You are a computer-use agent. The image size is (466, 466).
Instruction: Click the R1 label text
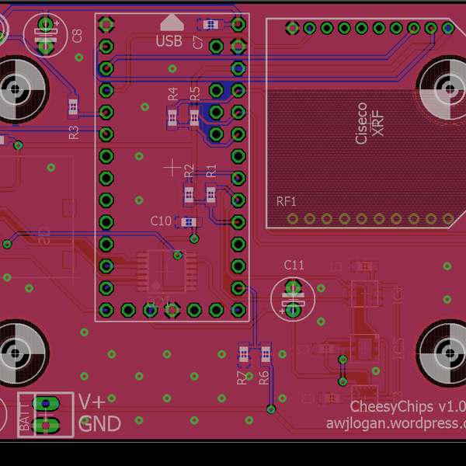211,171
